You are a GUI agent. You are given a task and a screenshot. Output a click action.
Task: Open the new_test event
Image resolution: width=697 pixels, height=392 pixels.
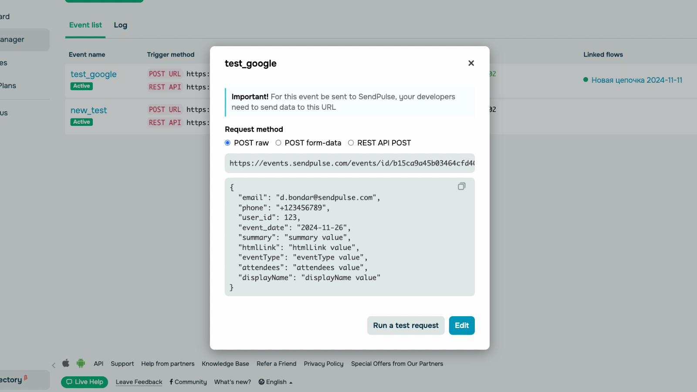coord(89,111)
